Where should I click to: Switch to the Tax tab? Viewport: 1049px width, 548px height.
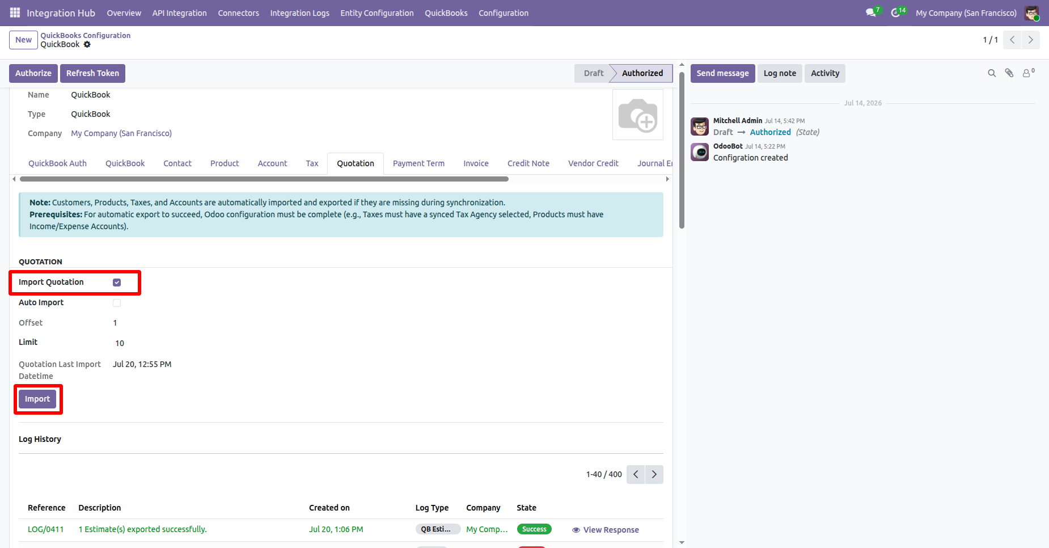[312, 163]
